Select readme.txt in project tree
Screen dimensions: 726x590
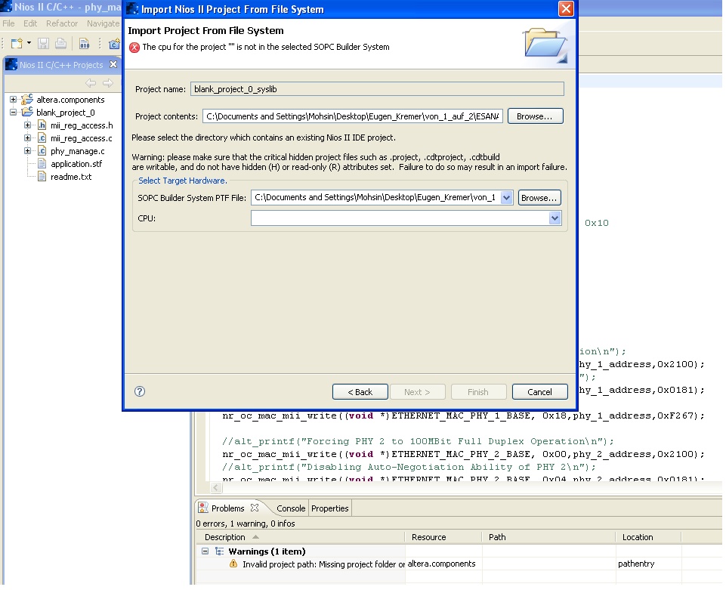pyautogui.click(x=71, y=177)
